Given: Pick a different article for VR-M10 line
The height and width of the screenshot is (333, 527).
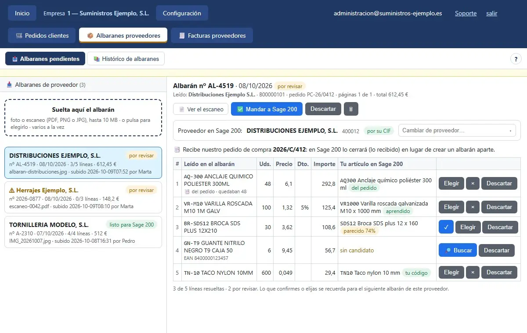Looking at the screenshot, I should coord(451,207).
